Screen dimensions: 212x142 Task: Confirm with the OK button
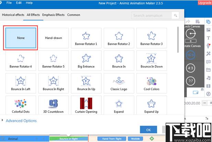point(148,130)
